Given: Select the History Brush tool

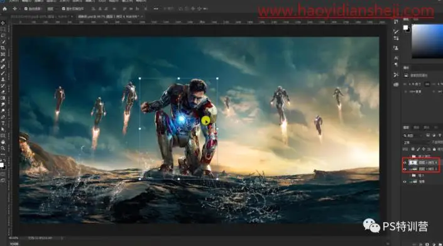Looking at the screenshot, I should click(3, 85).
